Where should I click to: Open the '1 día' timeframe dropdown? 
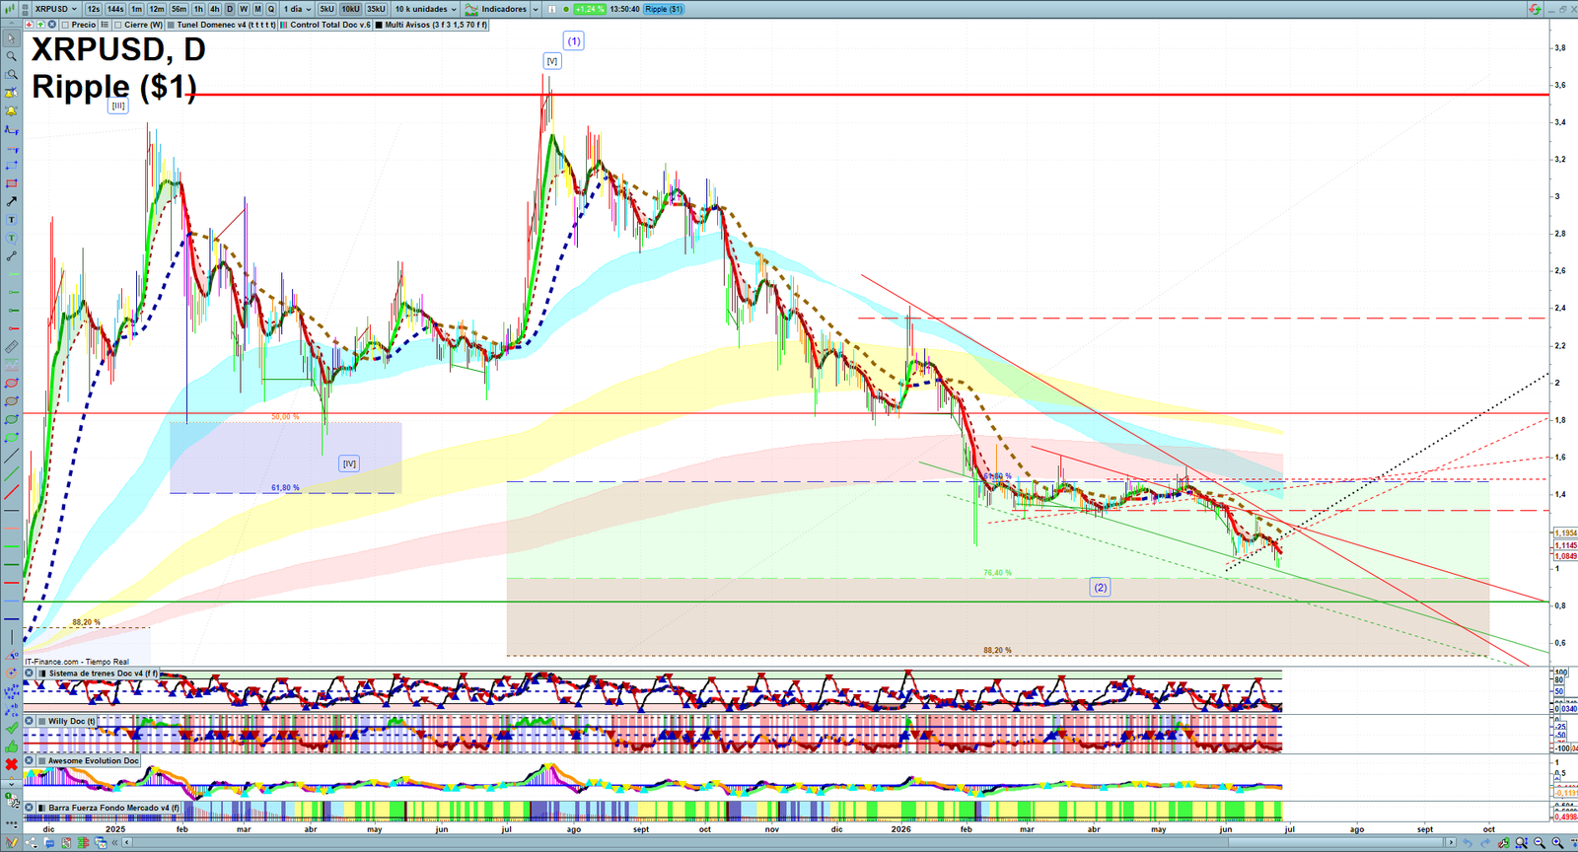tap(297, 9)
